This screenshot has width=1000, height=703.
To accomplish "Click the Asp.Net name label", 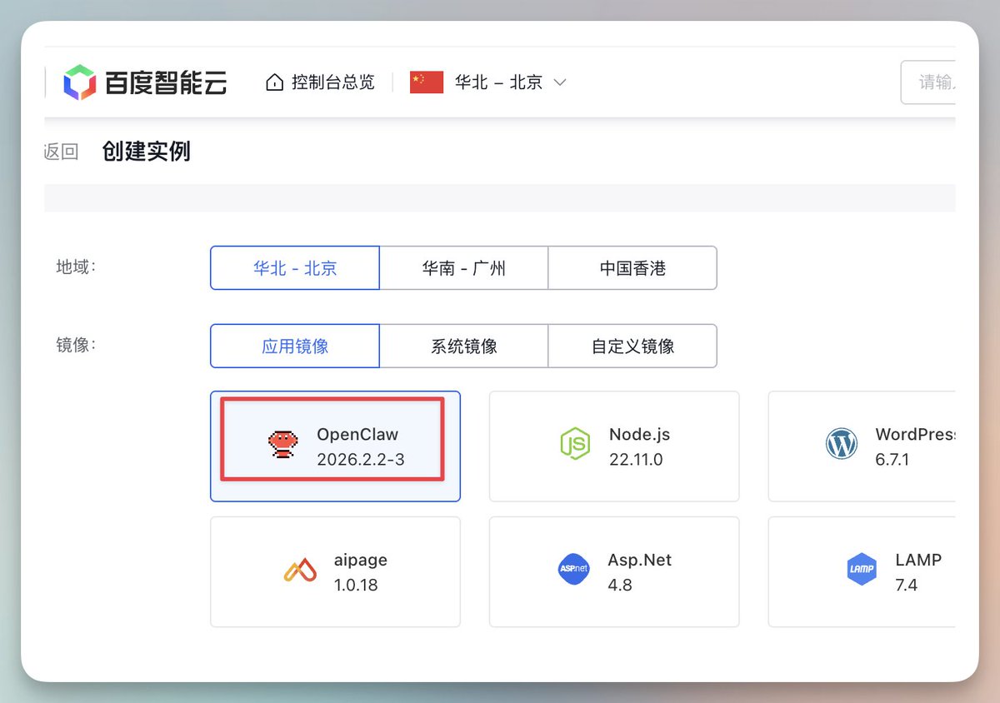I will (x=640, y=560).
